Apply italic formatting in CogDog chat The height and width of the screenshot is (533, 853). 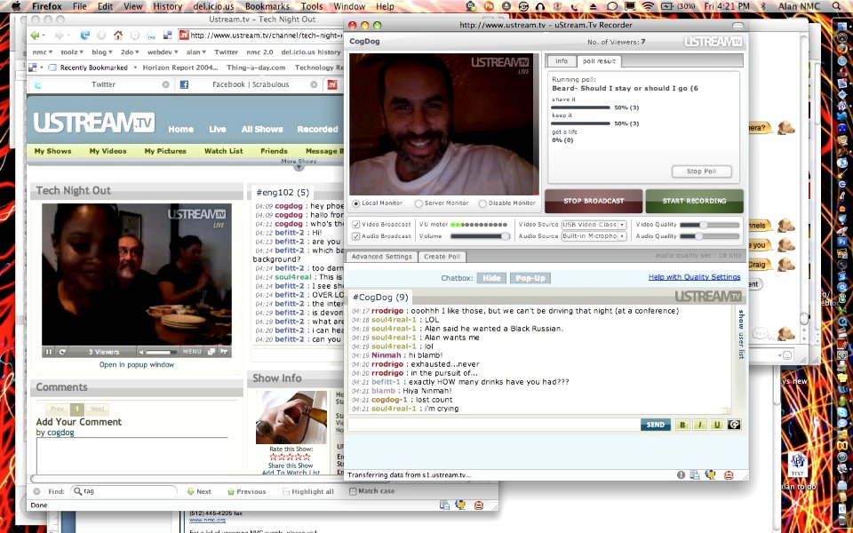coord(699,425)
